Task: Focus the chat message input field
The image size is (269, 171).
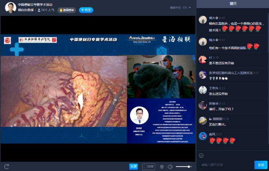Action: pyautogui.click(x=227, y=165)
